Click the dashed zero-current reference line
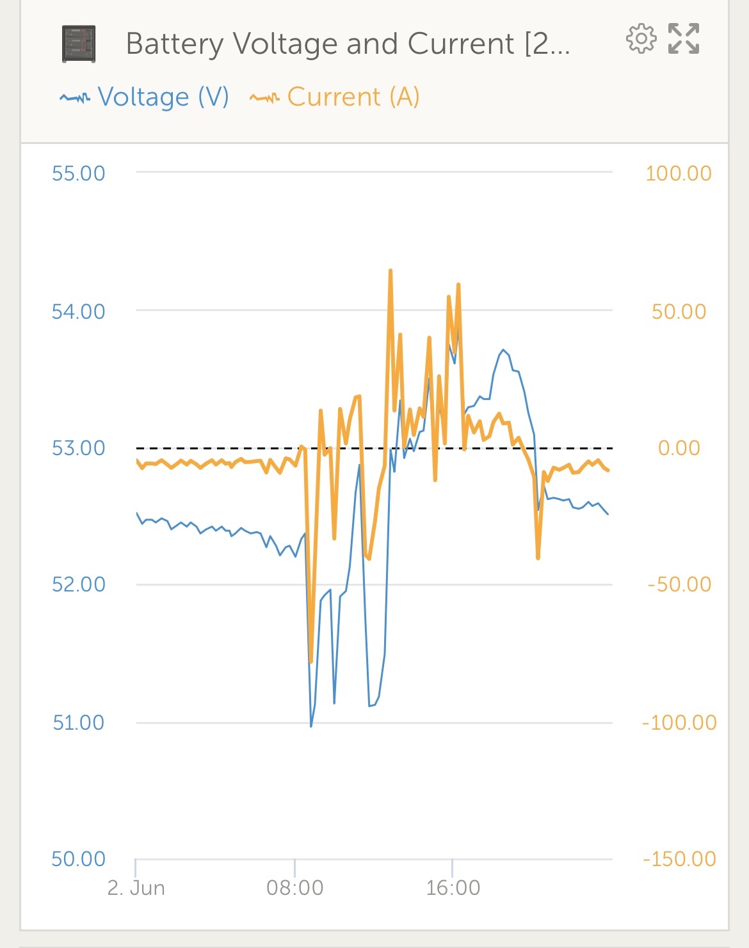Screen dimensions: 749x948 pyautogui.click(x=374, y=448)
